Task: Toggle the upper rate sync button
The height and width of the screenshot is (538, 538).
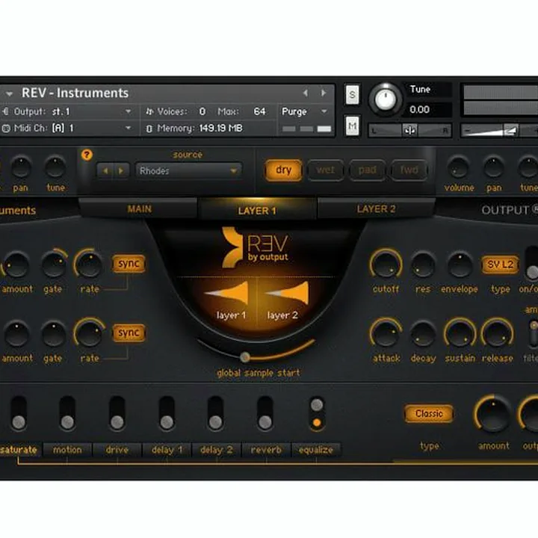Action: click(129, 264)
